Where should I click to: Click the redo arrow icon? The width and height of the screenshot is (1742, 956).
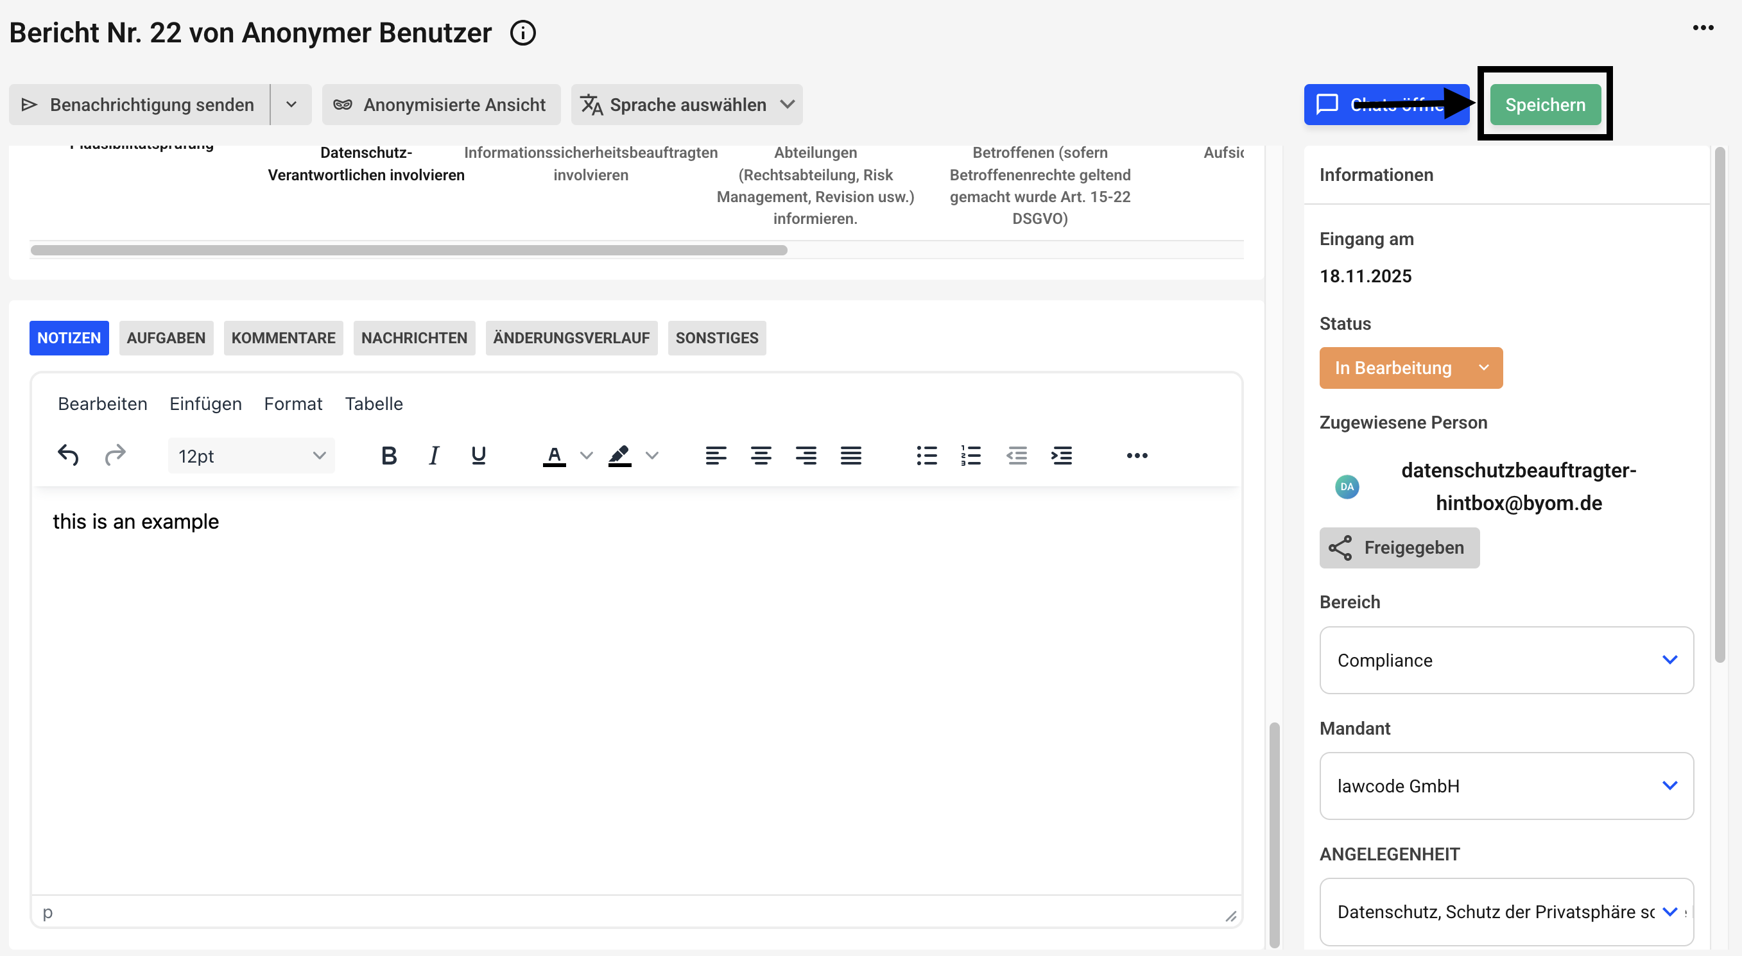115,455
